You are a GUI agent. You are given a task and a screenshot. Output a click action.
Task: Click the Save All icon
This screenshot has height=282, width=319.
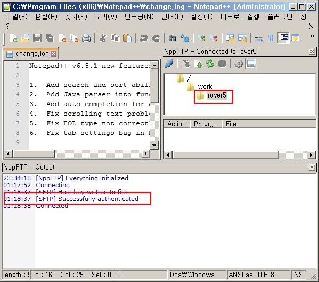click(50, 38)
